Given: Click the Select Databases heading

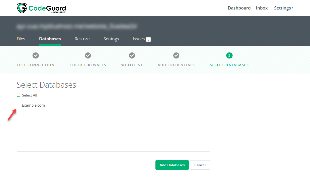Looking at the screenshot, I should click(46, 85).
